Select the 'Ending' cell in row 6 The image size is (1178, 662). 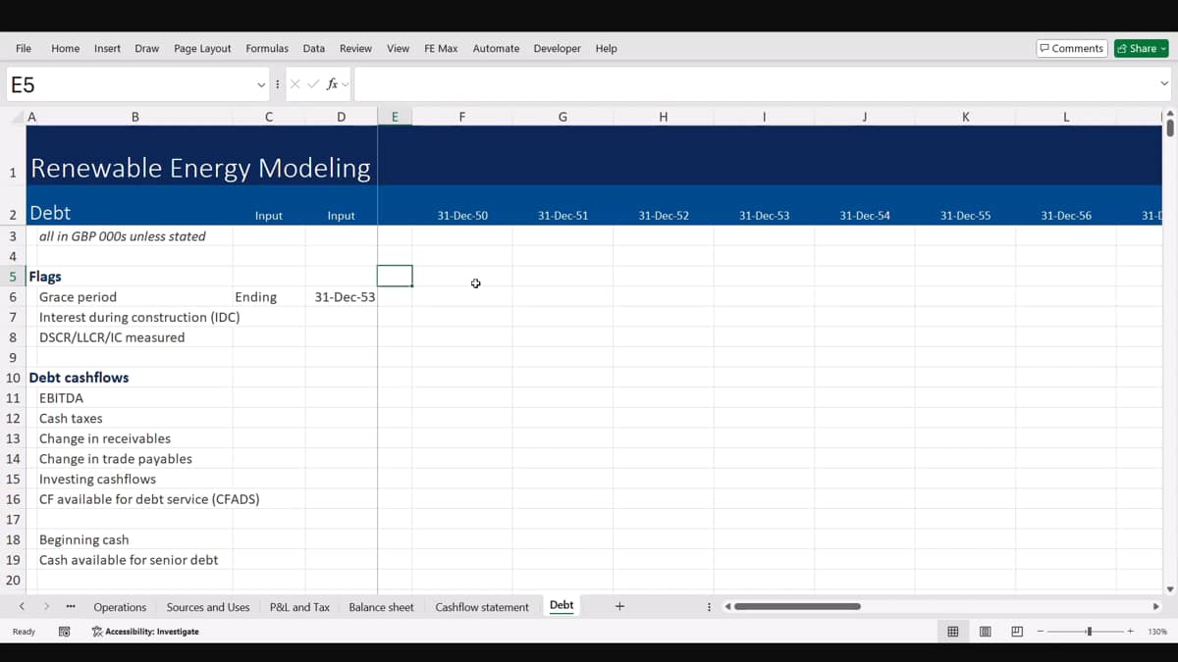coord(269,297)
